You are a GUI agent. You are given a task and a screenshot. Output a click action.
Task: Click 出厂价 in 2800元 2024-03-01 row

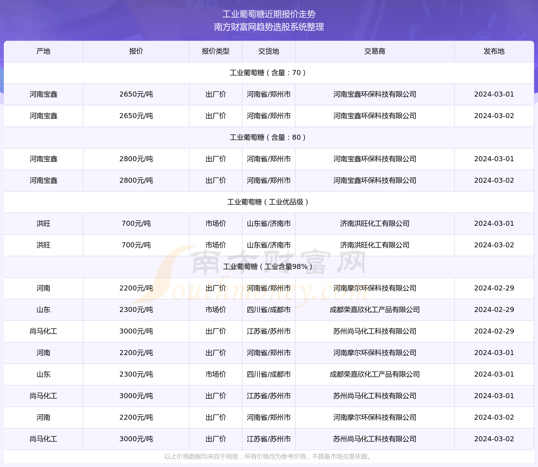tap(216, 159)
